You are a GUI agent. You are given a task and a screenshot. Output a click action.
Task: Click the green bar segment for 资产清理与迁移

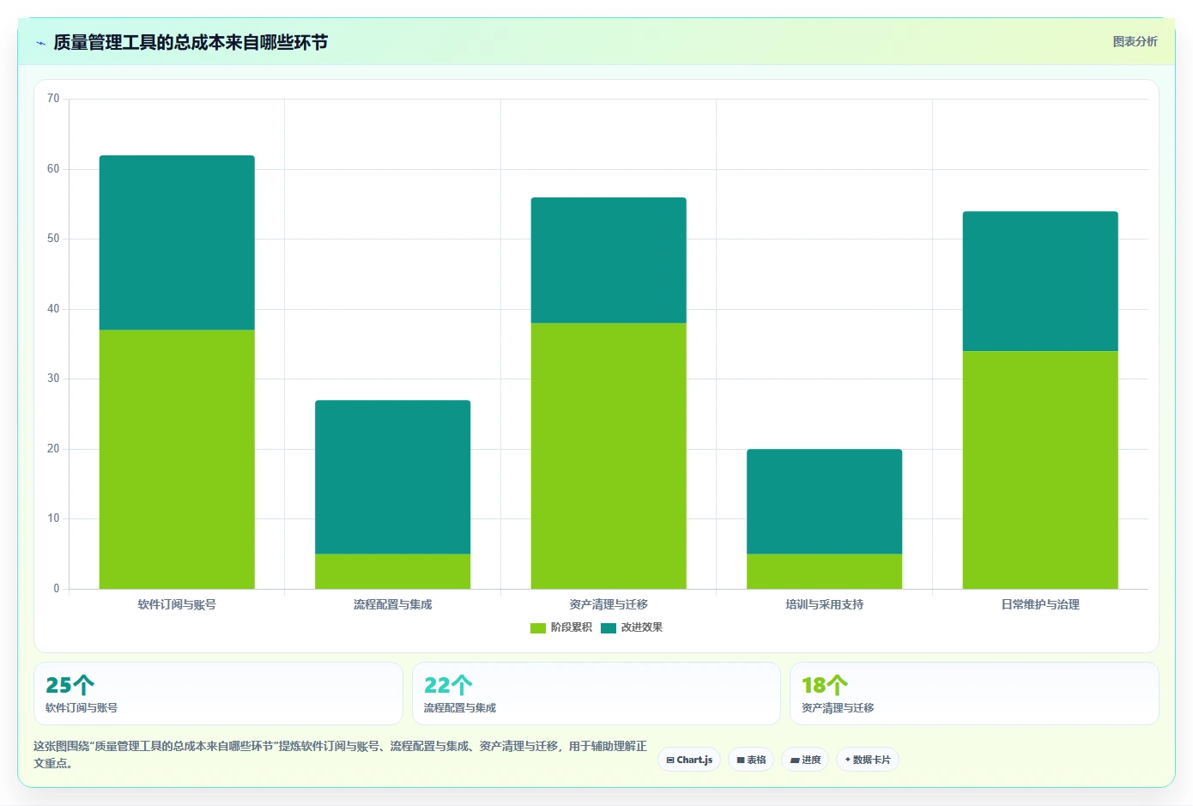click(x=609, y=456)
